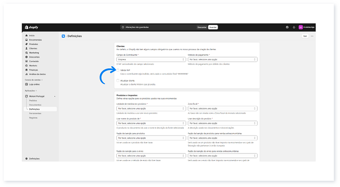340x187 pixels.
Task: Click the Shopify logo in the top bar
Action: [x=31, y=27]
